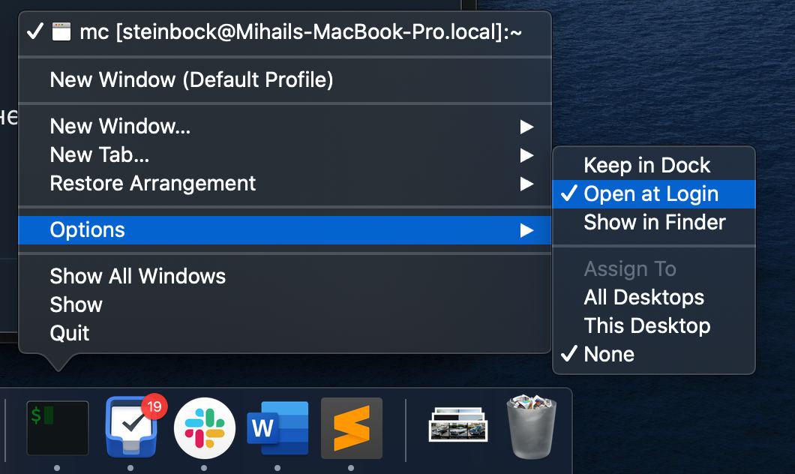This screenshot has width=795, height=474.
Task: Choose New Window (Default Profile)
Action: click(284, 79)
